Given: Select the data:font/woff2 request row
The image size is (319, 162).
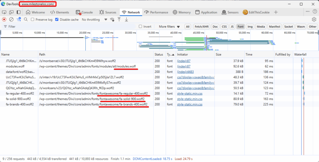Looking at the screenshot, I should 159,72.
